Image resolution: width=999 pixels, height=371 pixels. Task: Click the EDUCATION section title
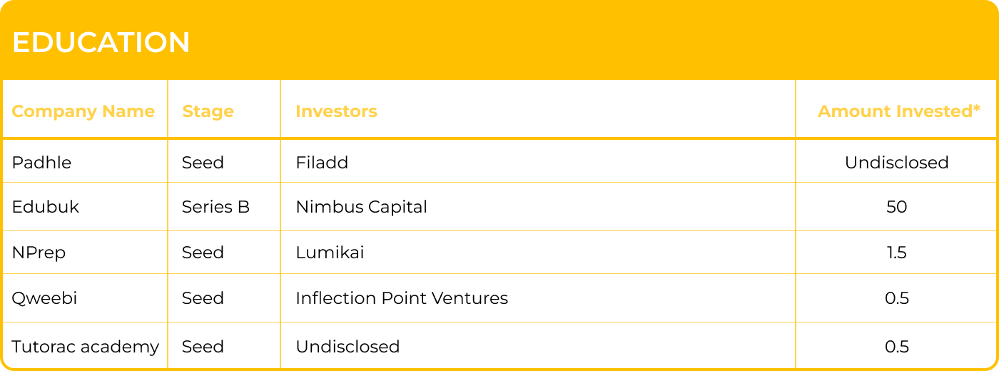pyautogui.click(x=101, y=43)
